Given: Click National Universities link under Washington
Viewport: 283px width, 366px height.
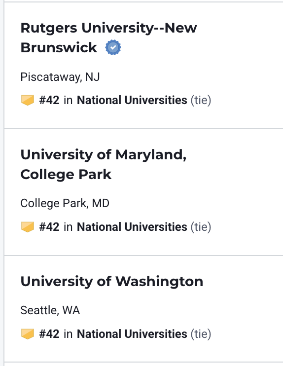Looking at the screenshot, I should pyautogui.click(x=132, y=334).
